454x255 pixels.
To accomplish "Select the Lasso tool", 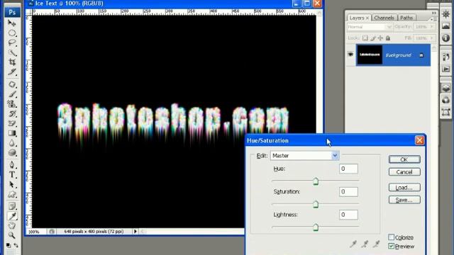I will pos(12,42).
